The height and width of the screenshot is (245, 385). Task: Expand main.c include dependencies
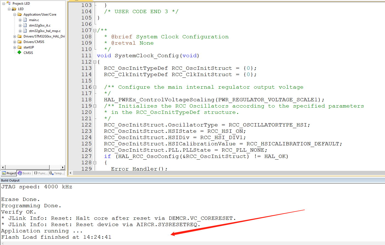click(x=20, y=20)
